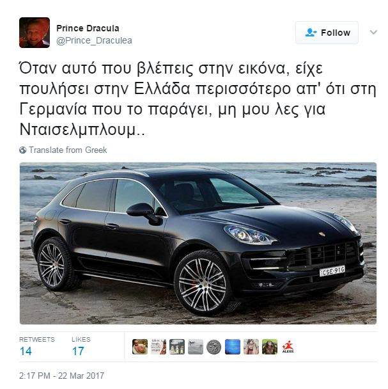Open the black Porsche photo
Screen dimensions: 388x389
[198, 243]
